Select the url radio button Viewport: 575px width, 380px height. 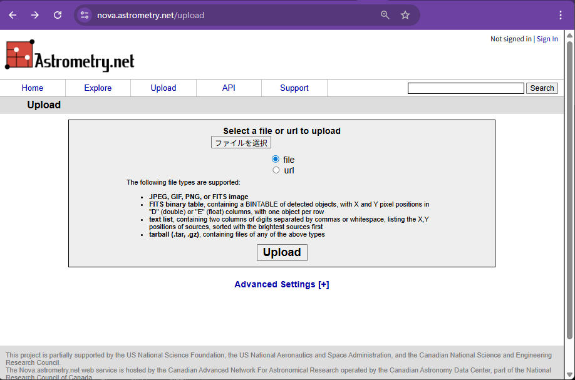click(276, 170)
